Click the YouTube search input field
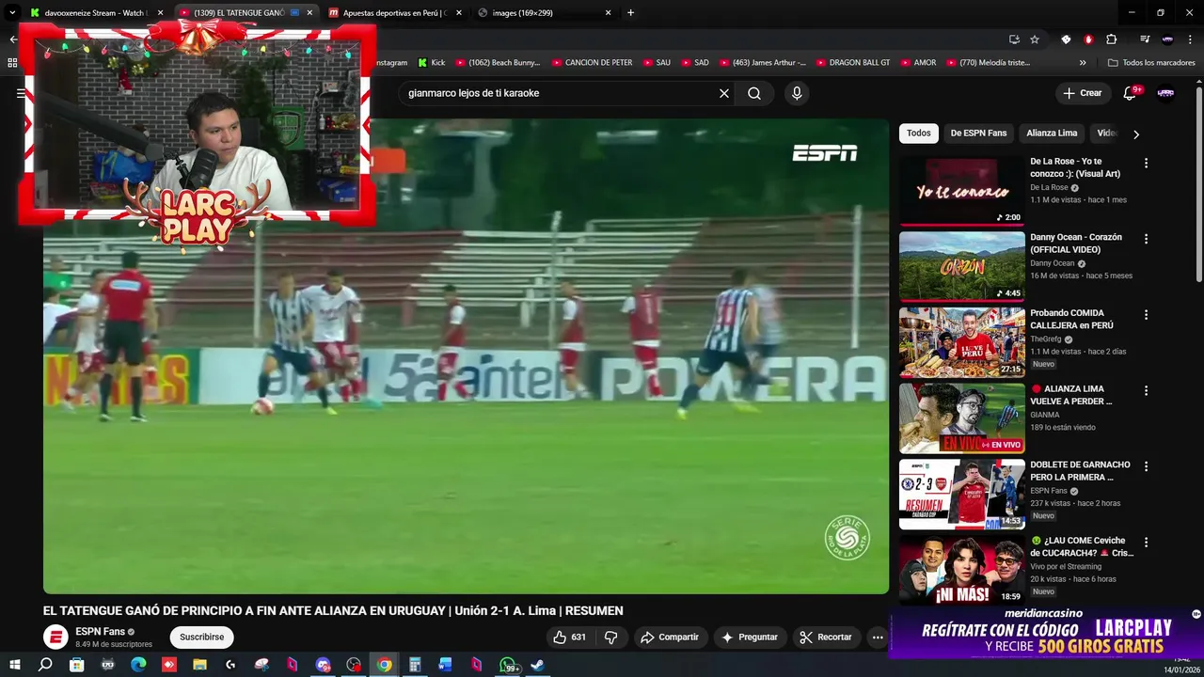The height and width of the screenshot is (677, 1204). coord(555,93)
